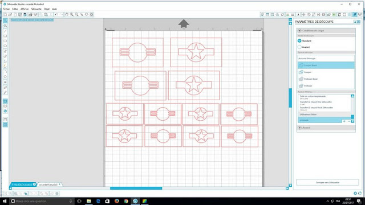
Task: Open the Fichier menu
Action: tap(6, 9)
